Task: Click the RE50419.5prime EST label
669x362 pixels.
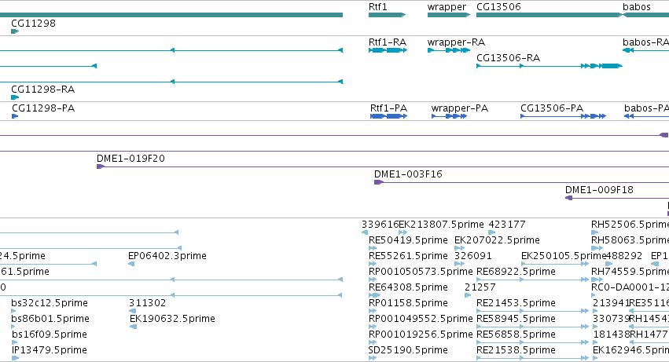Action: pyautogui.click(x=408, y=240)
